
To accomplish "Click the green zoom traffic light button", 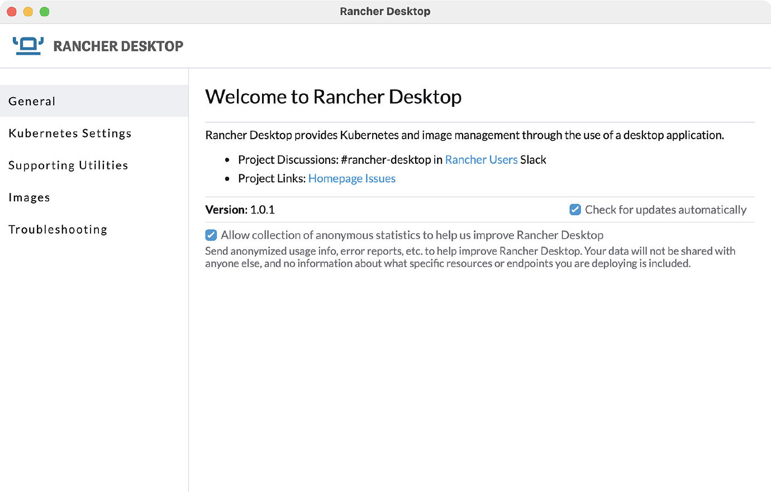I will tap(44, 11).
